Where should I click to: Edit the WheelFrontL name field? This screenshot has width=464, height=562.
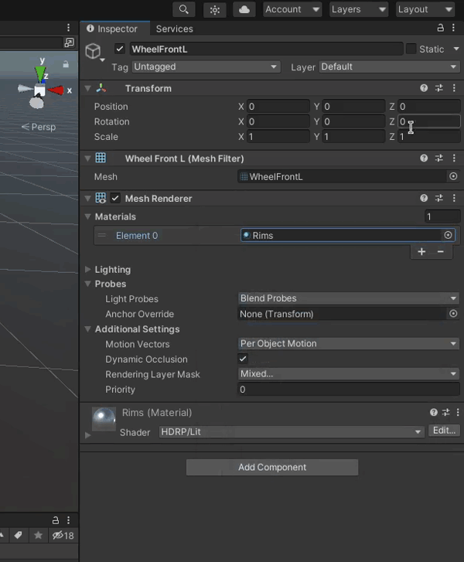[267, 49]
